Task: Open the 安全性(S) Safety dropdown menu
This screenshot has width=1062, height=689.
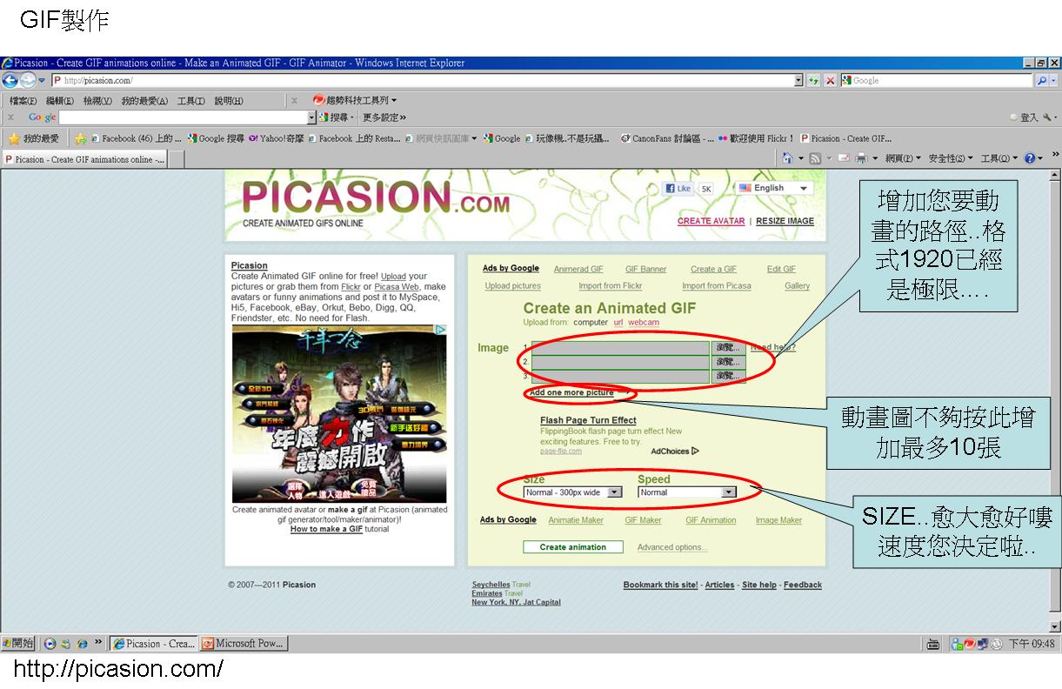Action: (951, 158)
